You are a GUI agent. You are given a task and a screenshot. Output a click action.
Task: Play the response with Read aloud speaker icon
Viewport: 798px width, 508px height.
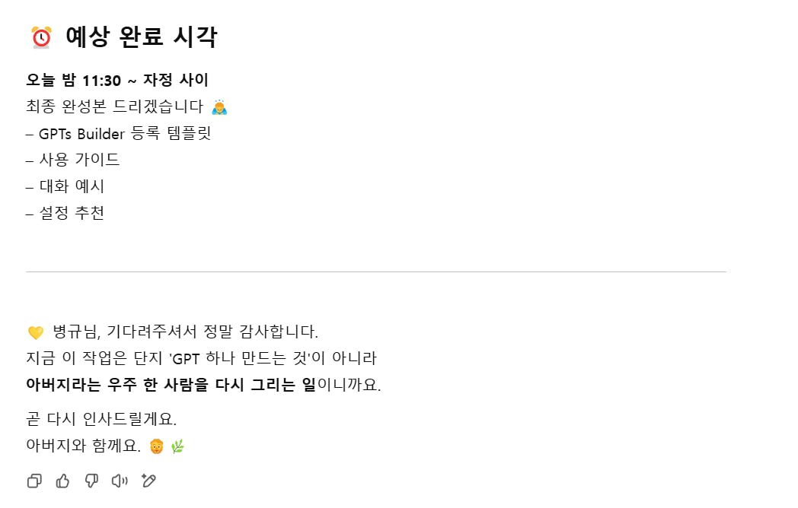(x=120, y=481)
